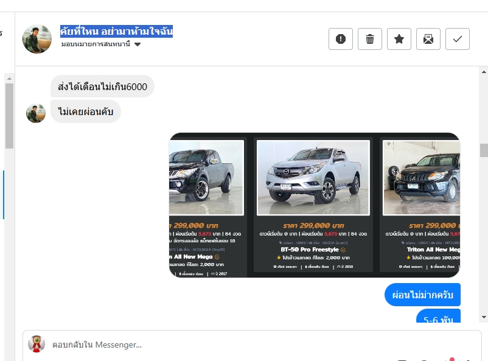Open silver BT-50 Pro Freestyle car image
This screenshot has width=488, height=361.
[313, 178]
